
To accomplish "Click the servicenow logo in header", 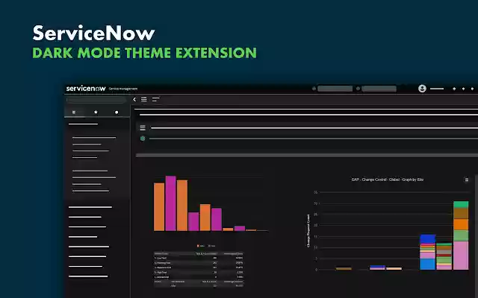I will point(86,89).
